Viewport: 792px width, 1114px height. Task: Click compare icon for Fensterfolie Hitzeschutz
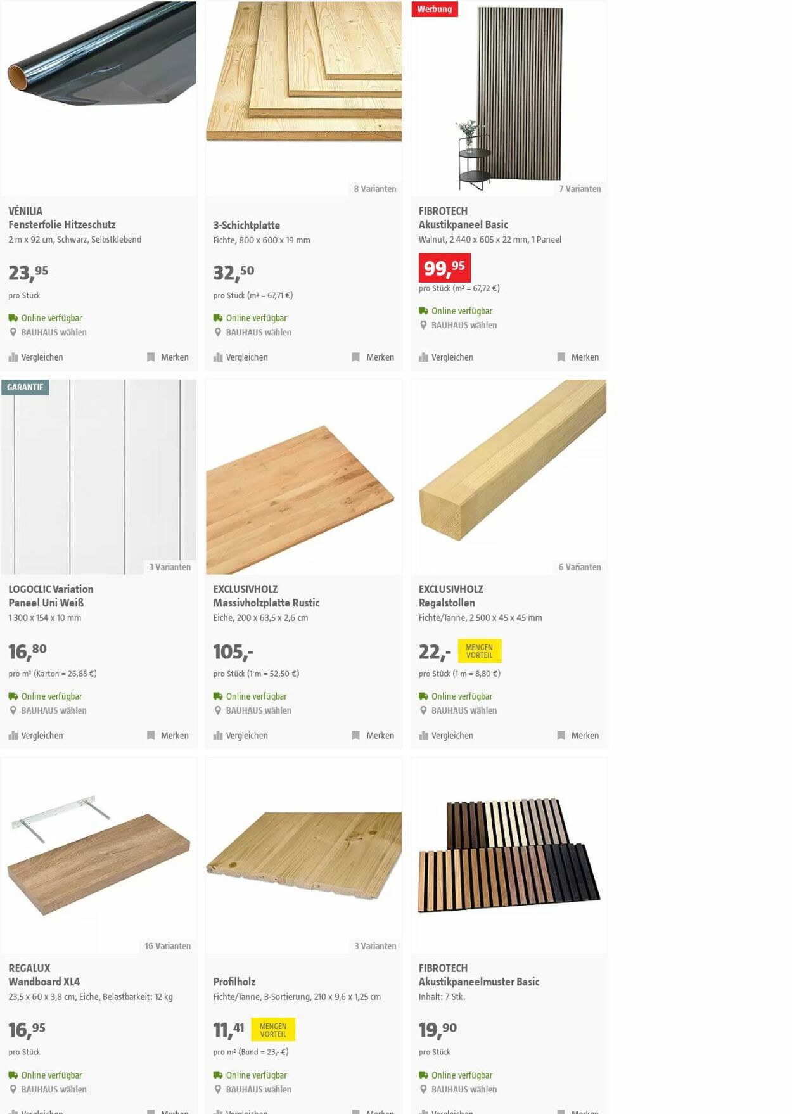pos(13,357)
